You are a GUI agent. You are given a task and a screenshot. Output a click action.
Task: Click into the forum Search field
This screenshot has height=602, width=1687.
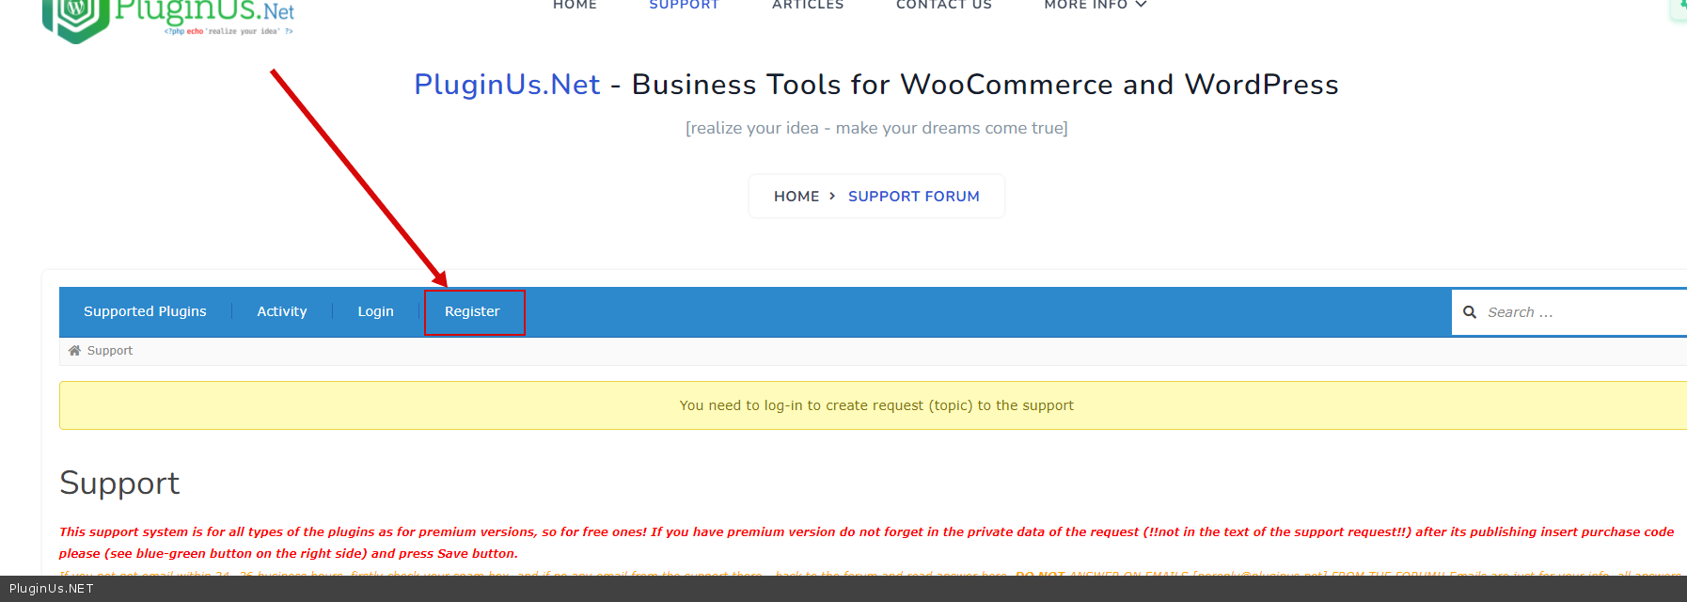(1580, 312)
